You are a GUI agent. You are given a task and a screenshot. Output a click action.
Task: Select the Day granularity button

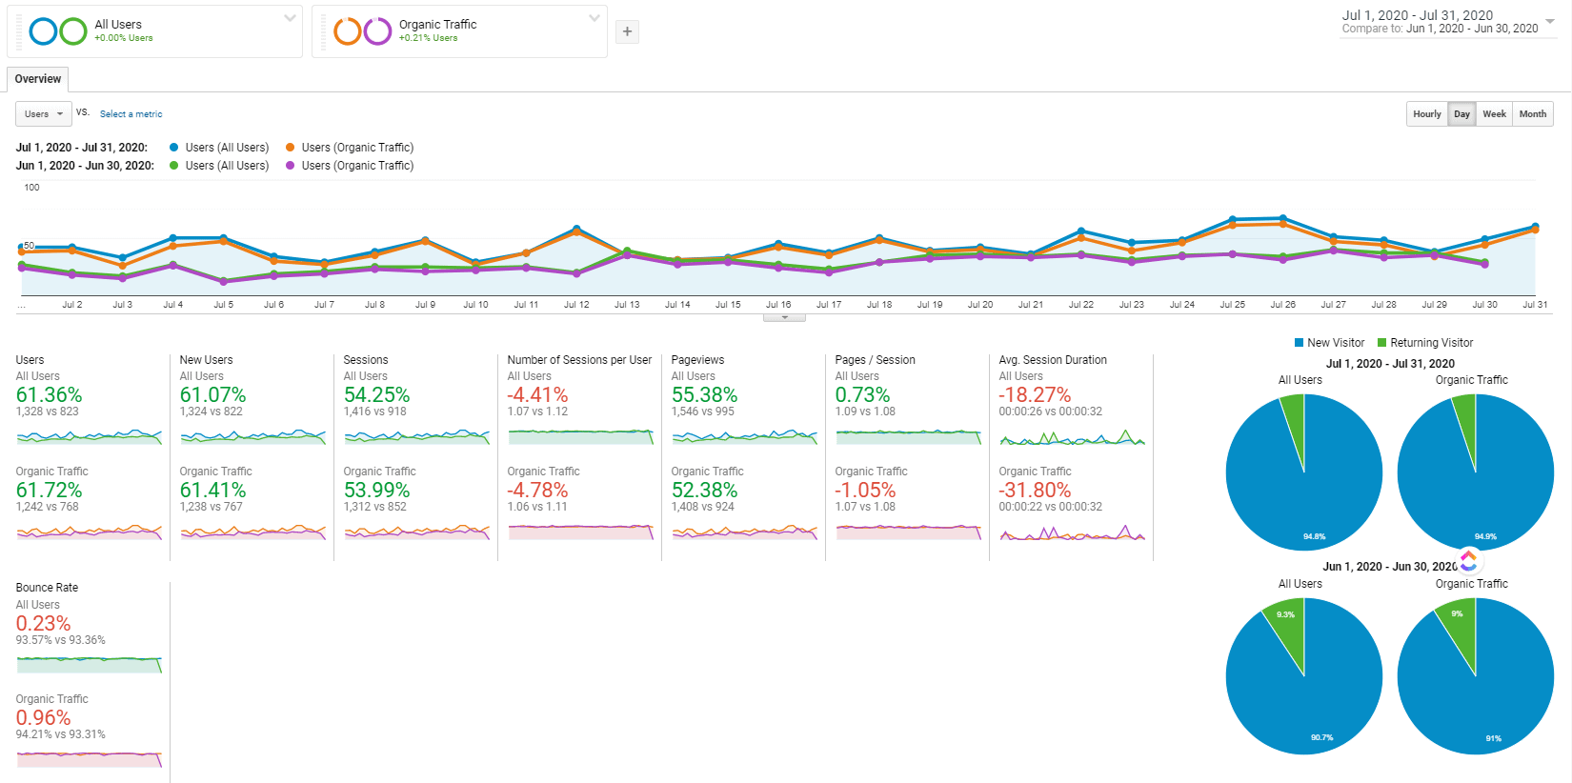[x=1461, y=114]
